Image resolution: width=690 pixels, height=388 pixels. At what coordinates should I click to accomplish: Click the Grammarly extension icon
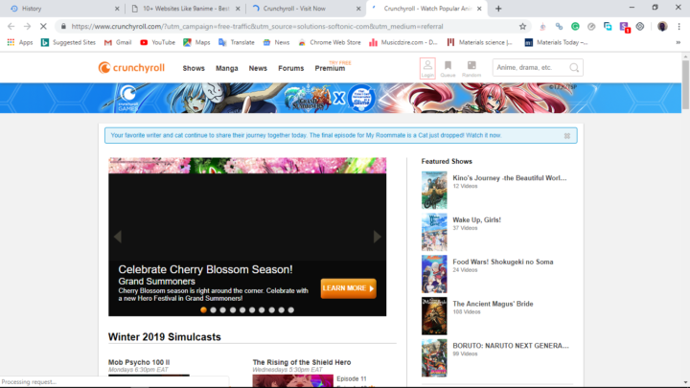pyautogui.click(x=575, y=27)
